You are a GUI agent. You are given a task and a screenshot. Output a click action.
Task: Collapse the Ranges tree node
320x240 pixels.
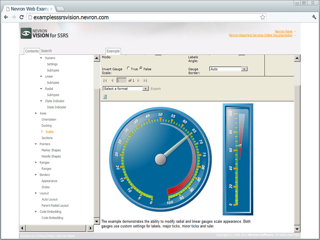tap(36, 162)
